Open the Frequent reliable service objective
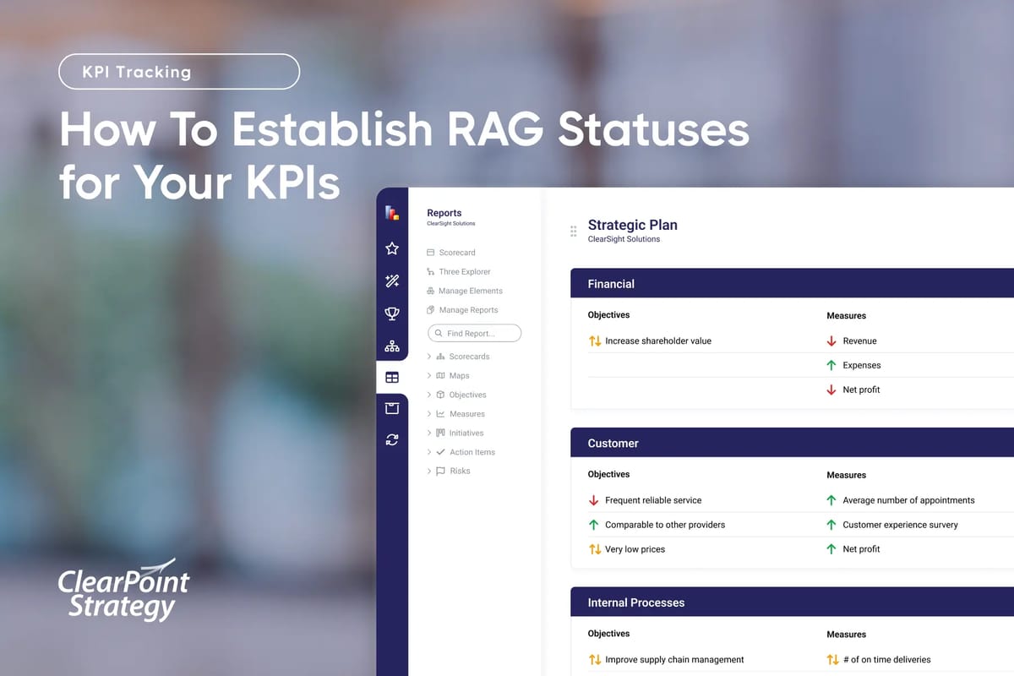 pyautogui.click(x=653, y=500)
